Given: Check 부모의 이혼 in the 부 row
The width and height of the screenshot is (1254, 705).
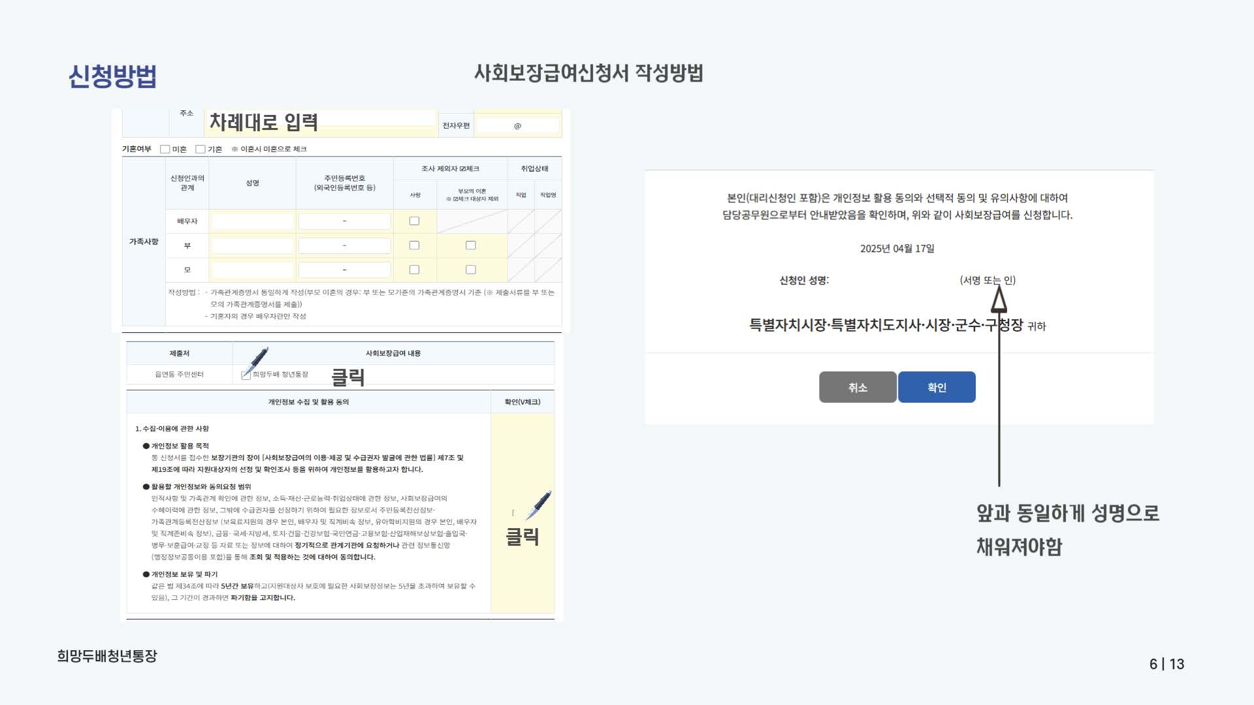Looking at the screenshot, I should click(471, 245).
